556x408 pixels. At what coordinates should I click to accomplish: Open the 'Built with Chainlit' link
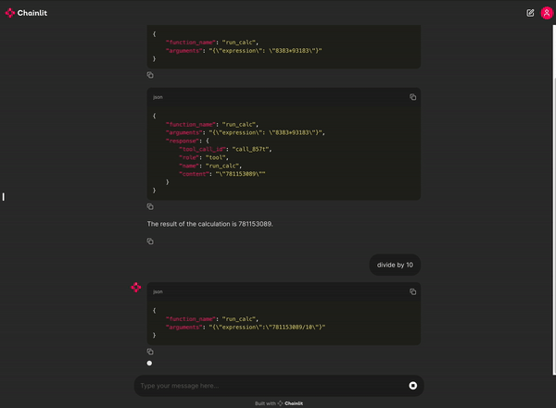279,403
